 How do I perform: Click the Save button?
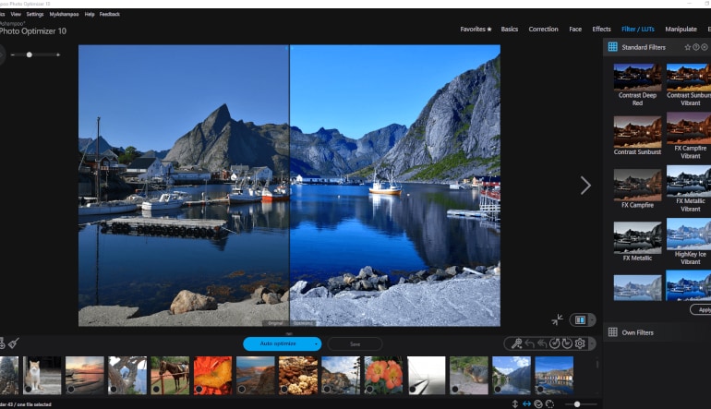(x=355, y=344)
